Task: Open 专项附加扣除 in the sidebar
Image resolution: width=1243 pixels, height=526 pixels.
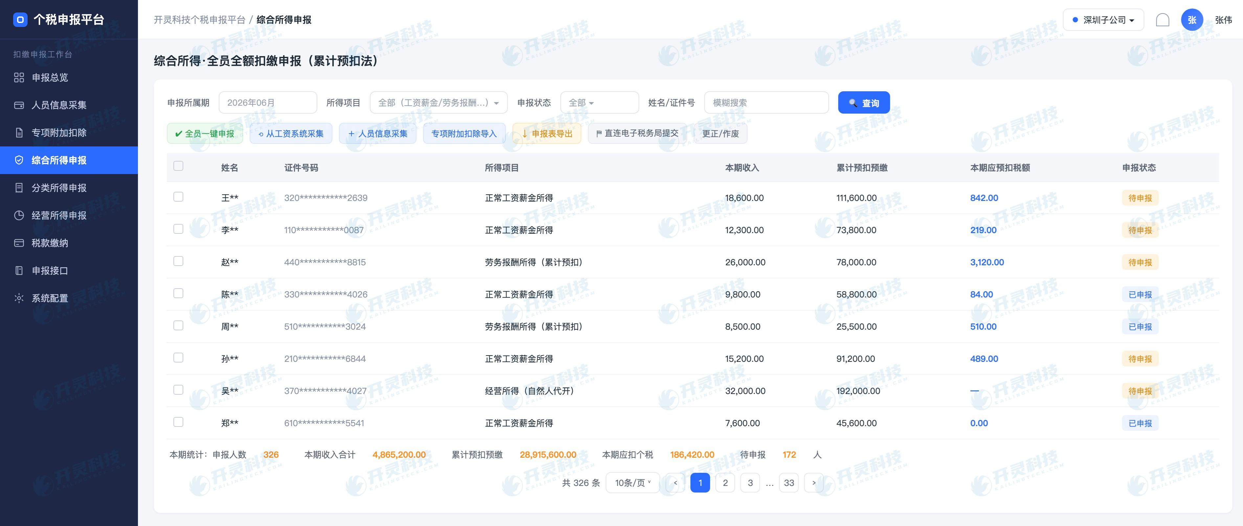Action: click(69, 133)
